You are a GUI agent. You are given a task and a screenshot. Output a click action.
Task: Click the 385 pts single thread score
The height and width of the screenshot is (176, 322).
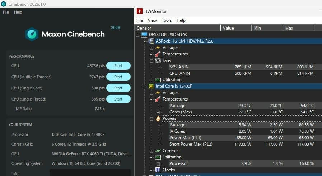click(x=98, y=99)
